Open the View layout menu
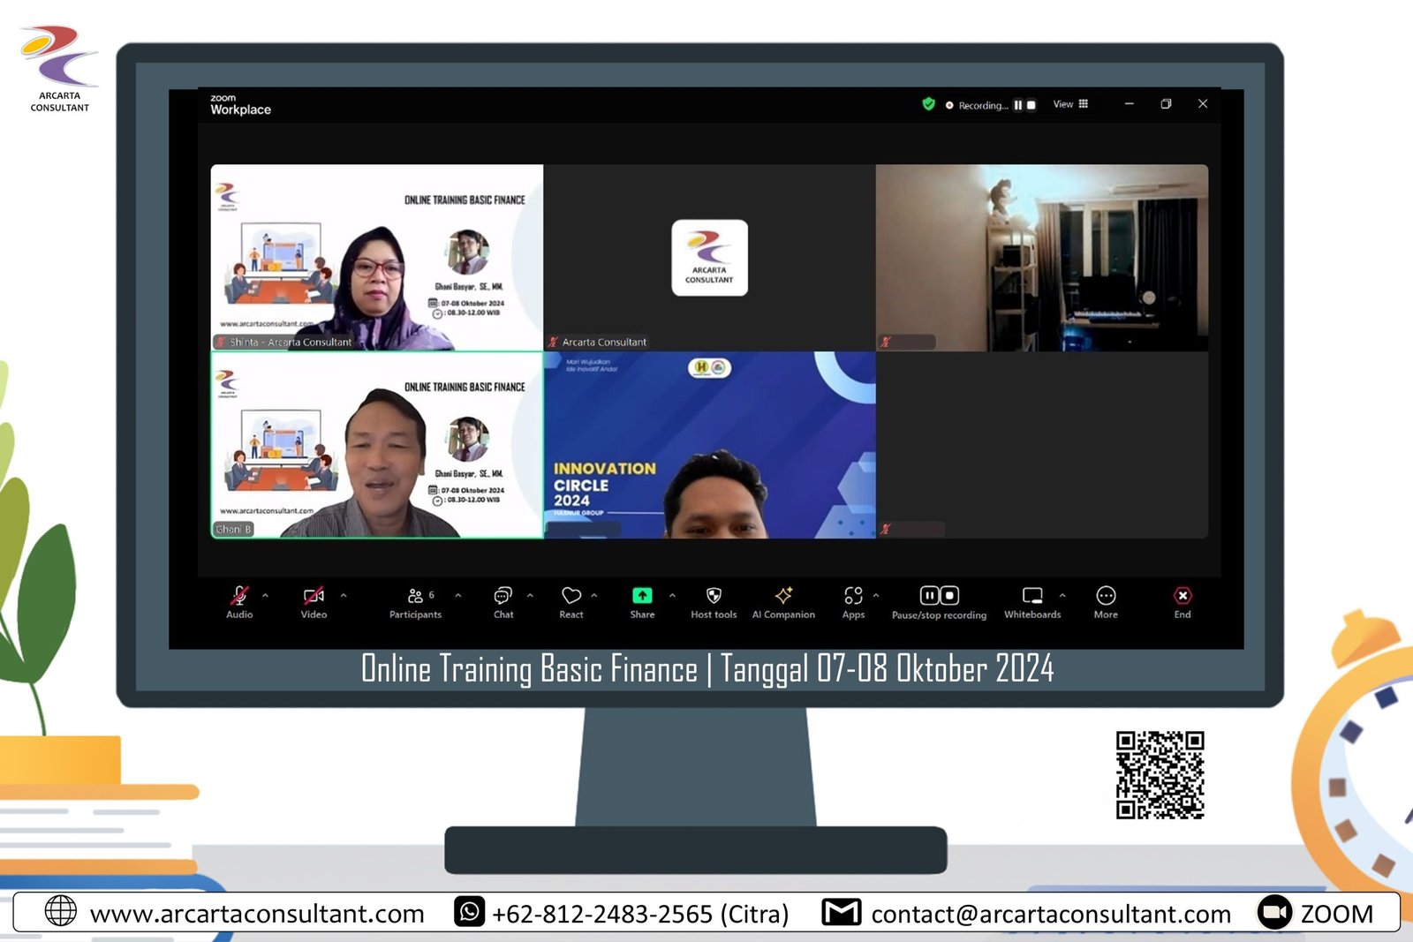The height and width of the screenshot is (942, 1413). 1070,104
